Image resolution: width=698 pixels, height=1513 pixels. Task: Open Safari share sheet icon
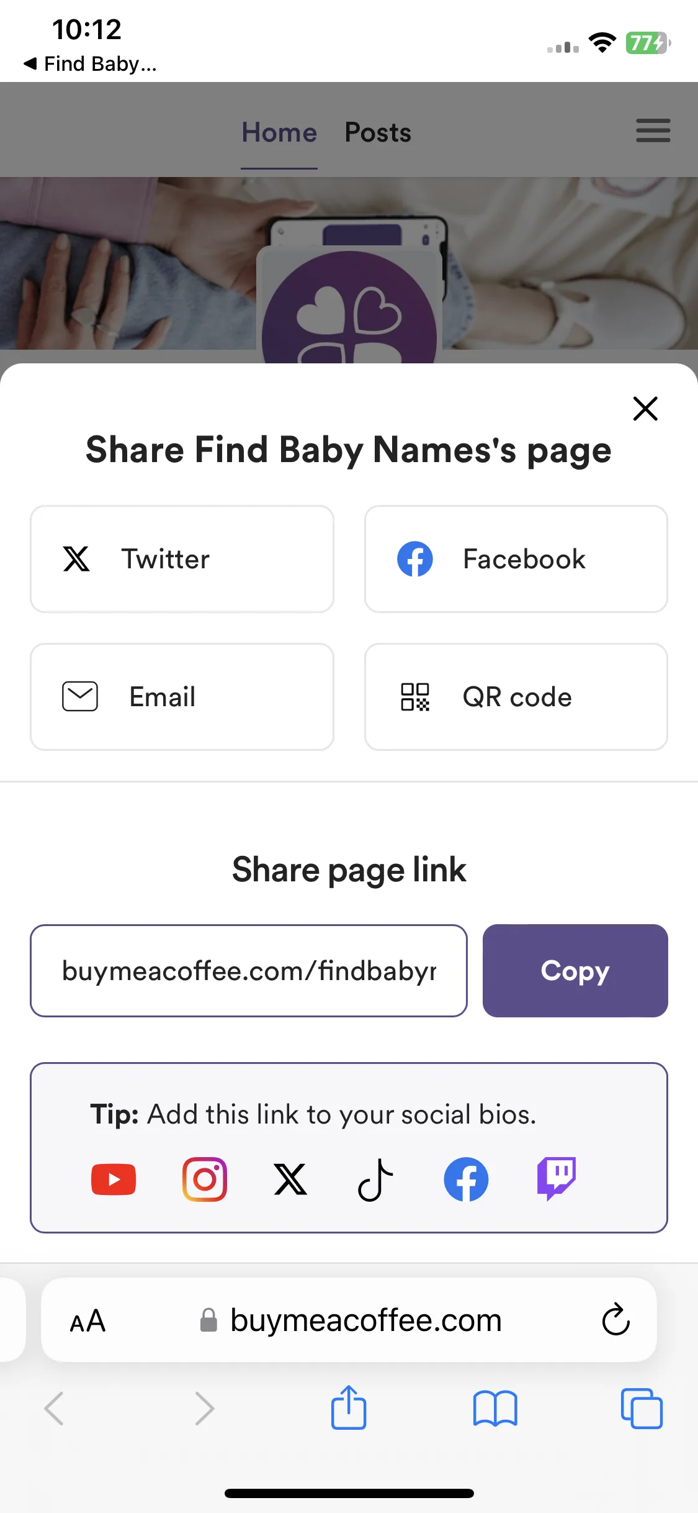click(x=349, y=1407)
